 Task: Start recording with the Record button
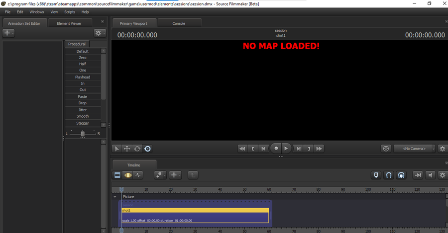tap(276, 149)
